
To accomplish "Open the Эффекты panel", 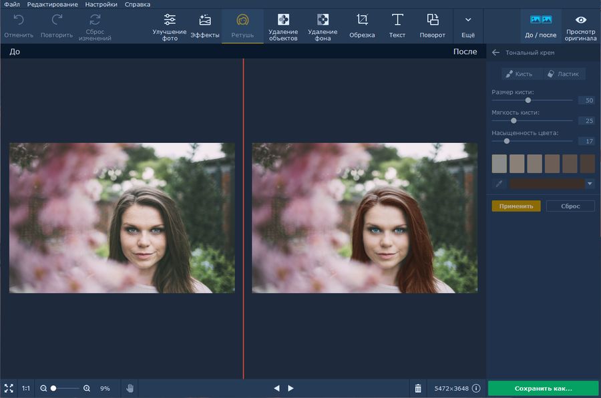I will click(x=204, y=26).
